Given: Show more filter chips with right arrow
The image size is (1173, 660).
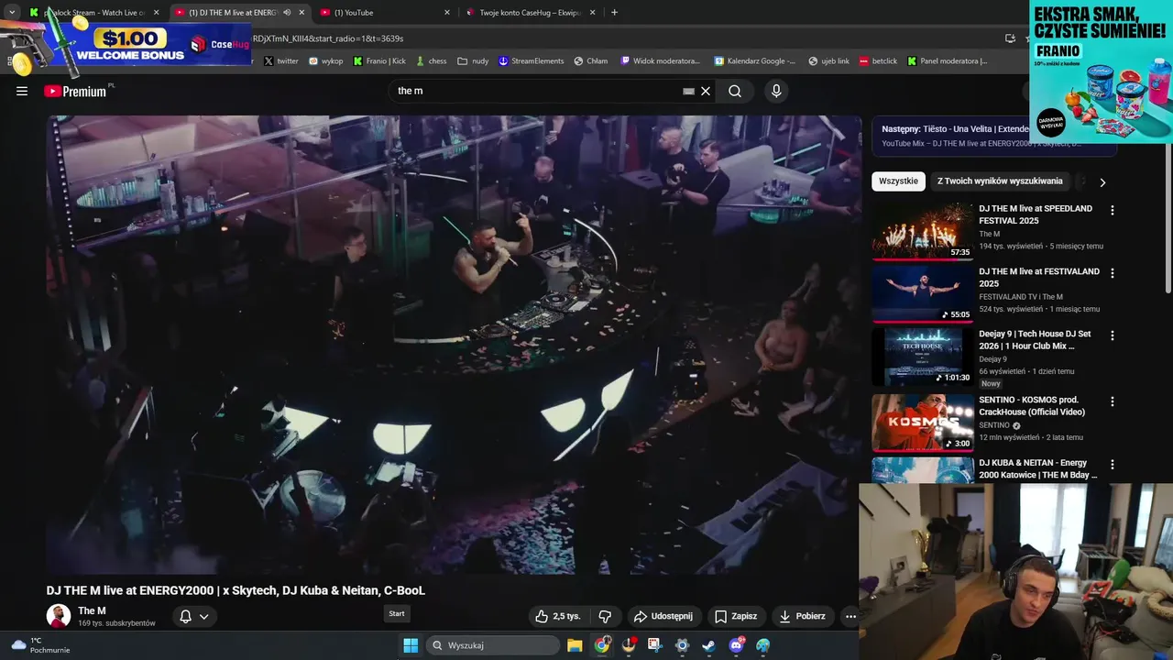Looking at the screenshot, I should point(1102,182).
